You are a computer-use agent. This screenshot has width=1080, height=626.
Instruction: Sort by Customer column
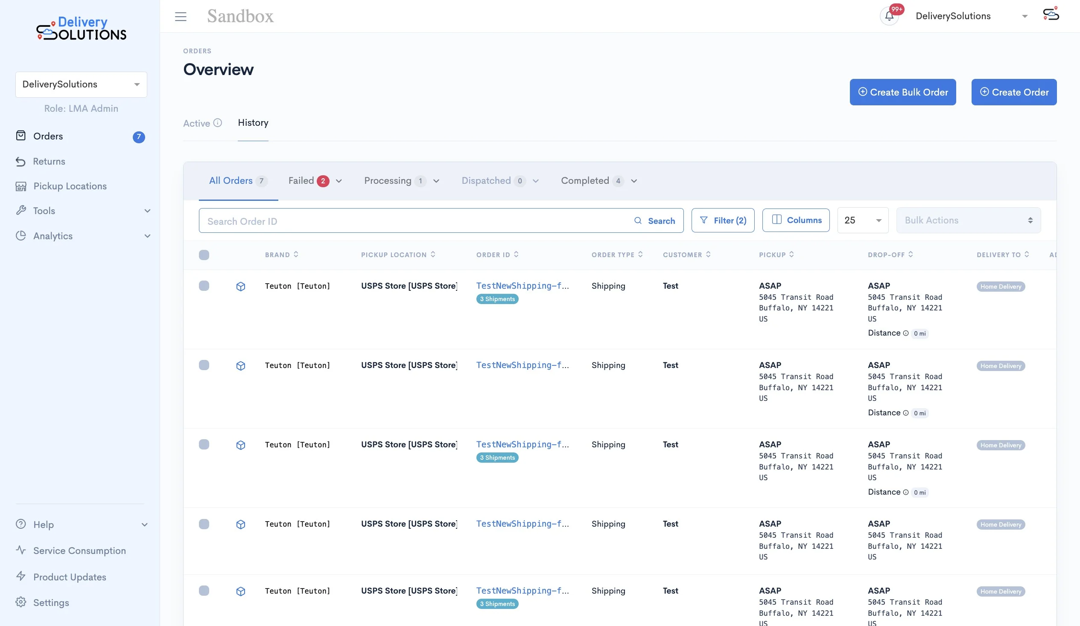tap(708, 254)
